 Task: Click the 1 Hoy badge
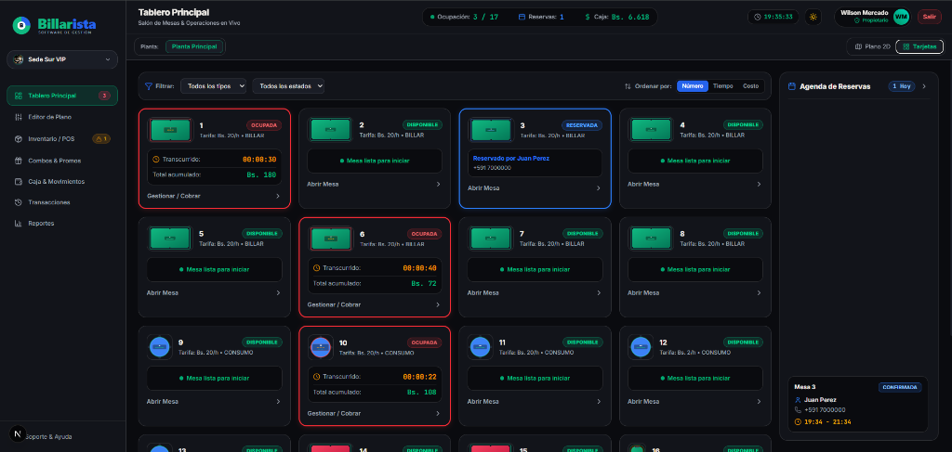point(902,86)
